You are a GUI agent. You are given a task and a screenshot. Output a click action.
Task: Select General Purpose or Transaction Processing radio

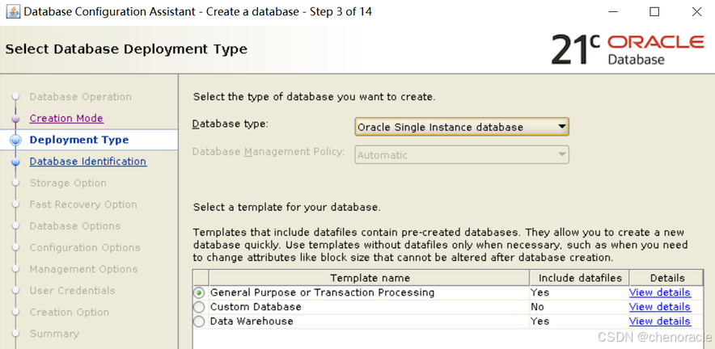click(x=199, y=292)
